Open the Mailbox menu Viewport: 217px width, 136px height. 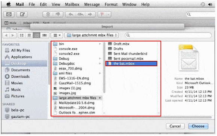coord(72,4)
